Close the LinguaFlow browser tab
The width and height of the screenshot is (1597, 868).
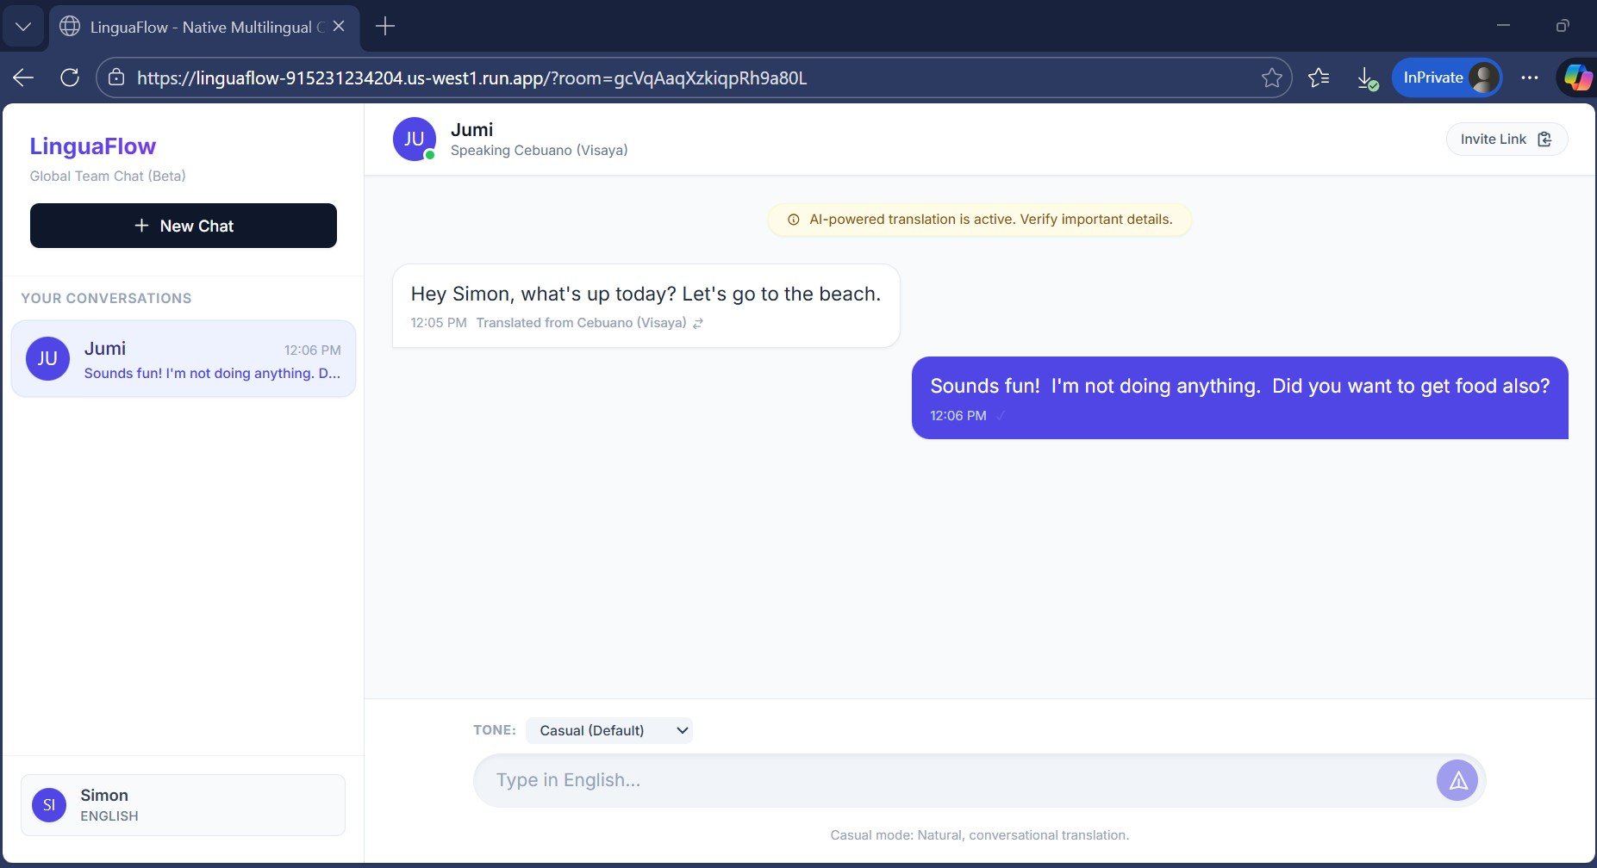339,27
